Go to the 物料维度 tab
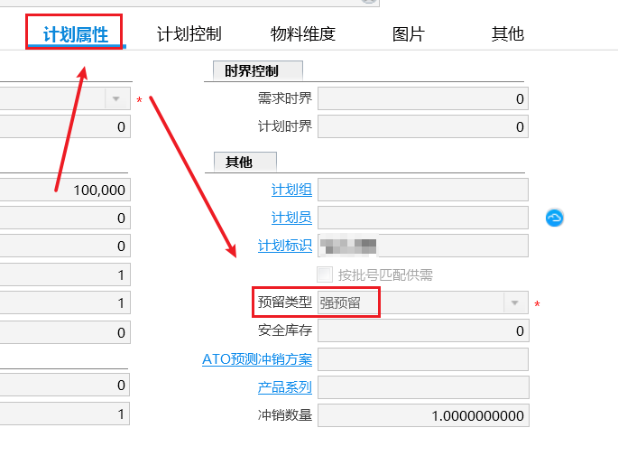Viewport: 618px width, 465px height. (303, 34)
